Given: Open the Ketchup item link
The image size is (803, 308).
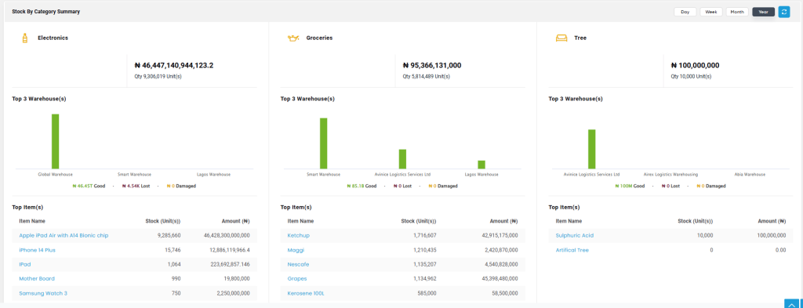Looking at the screenshot, I should tap(298, 235).
